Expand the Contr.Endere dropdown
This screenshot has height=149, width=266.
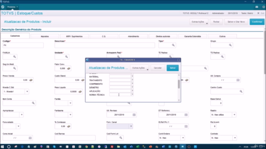pos(183,138)
